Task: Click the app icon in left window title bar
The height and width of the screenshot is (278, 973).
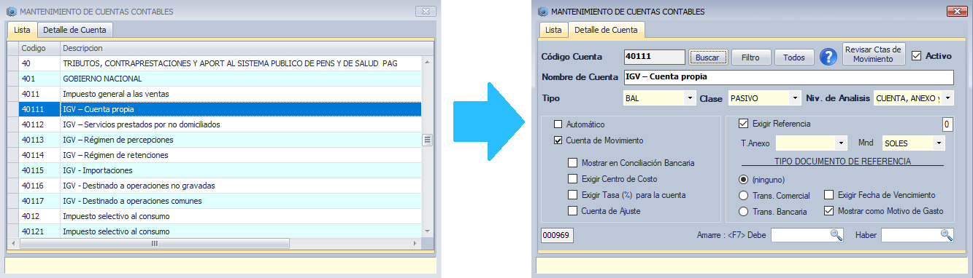Action: 12,12
